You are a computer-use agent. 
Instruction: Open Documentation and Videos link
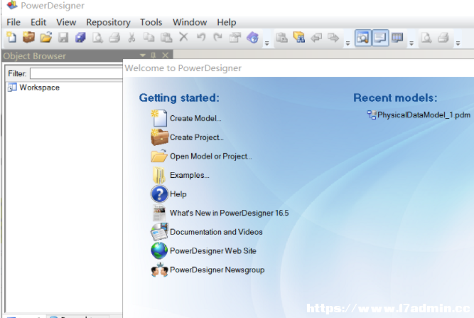coord(216,232)
